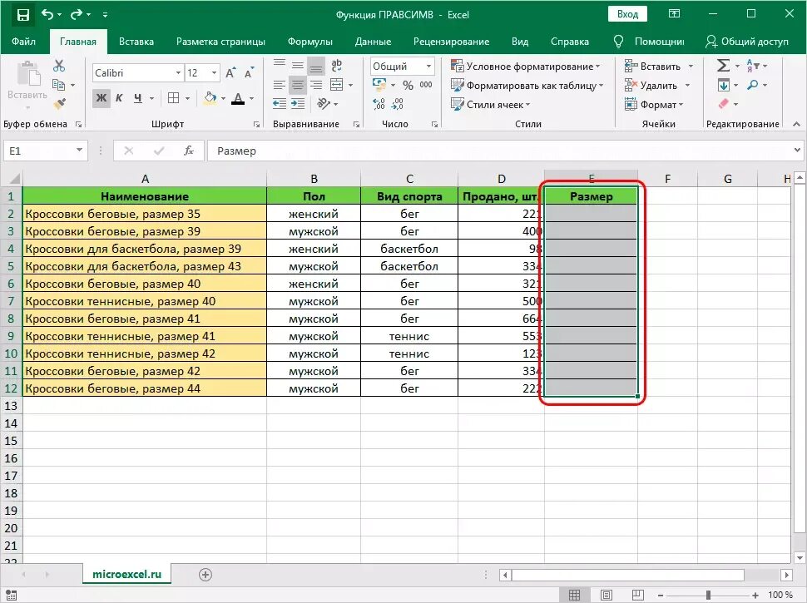Open the Calibri font name dropdown
Viewport: 807px width, 603px height.
tap(178, 73)
